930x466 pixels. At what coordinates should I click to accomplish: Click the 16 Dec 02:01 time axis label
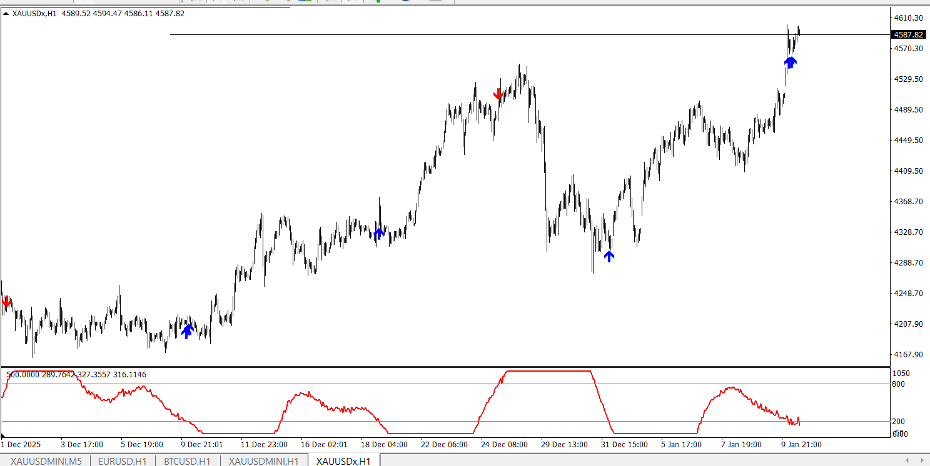(x=324, y=445)
